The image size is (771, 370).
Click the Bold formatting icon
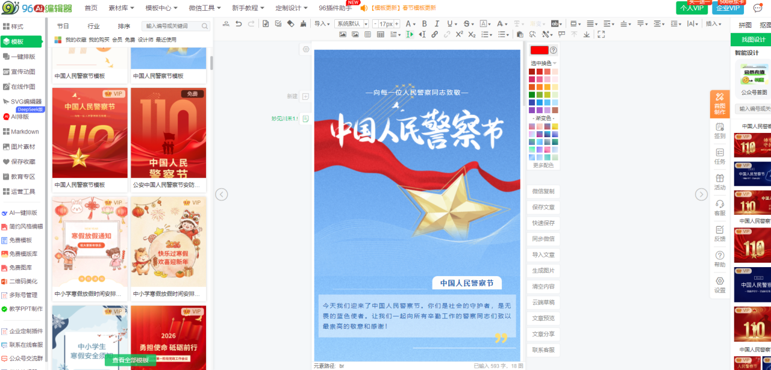point(424,23)
